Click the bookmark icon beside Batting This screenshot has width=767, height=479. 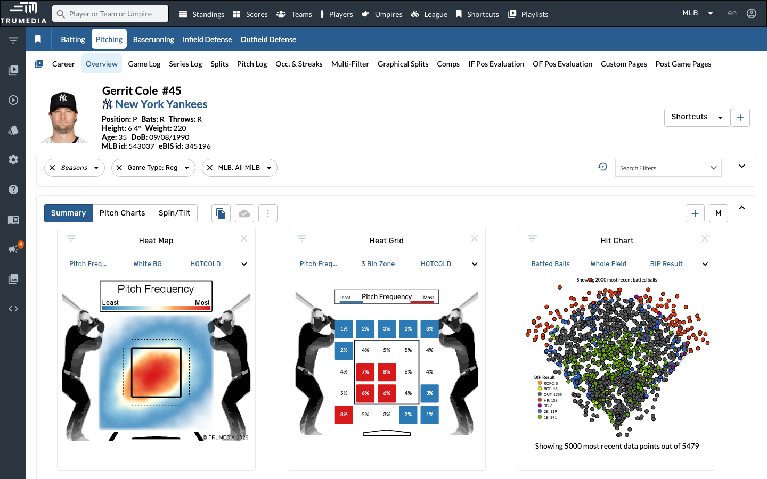coord(38,39)
